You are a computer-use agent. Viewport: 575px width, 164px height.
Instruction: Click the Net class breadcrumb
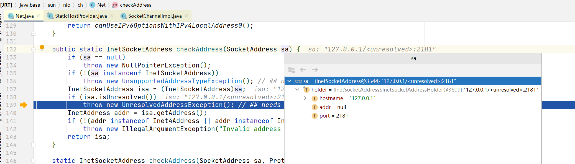(x=98, y=5)
